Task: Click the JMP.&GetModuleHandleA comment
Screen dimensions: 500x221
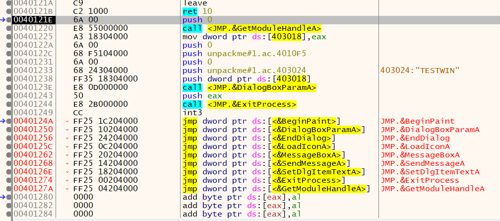Action: point(433,189)
